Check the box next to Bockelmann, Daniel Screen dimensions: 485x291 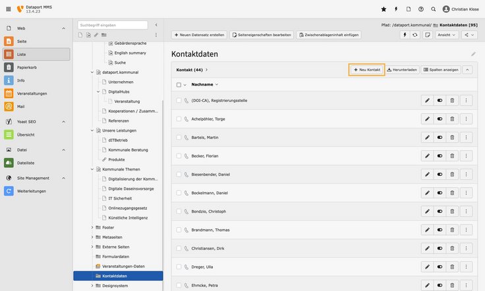179,193
